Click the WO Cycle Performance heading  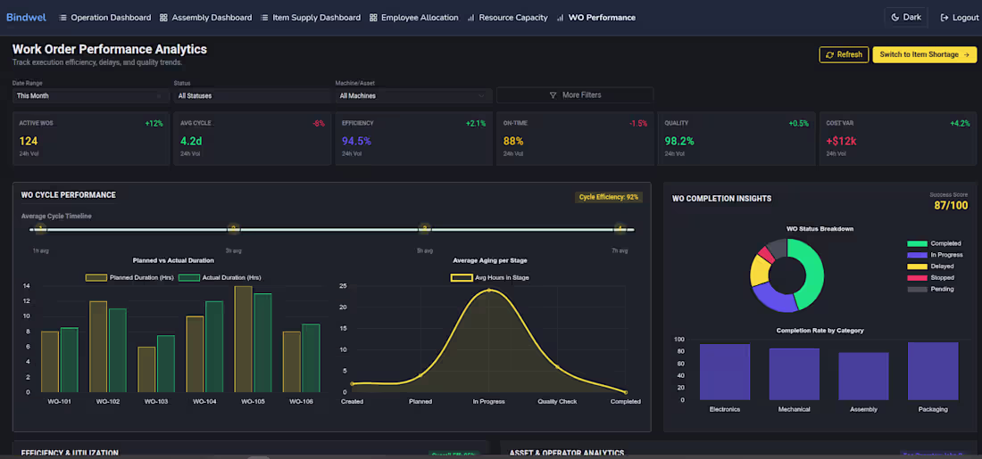point(68,195)
